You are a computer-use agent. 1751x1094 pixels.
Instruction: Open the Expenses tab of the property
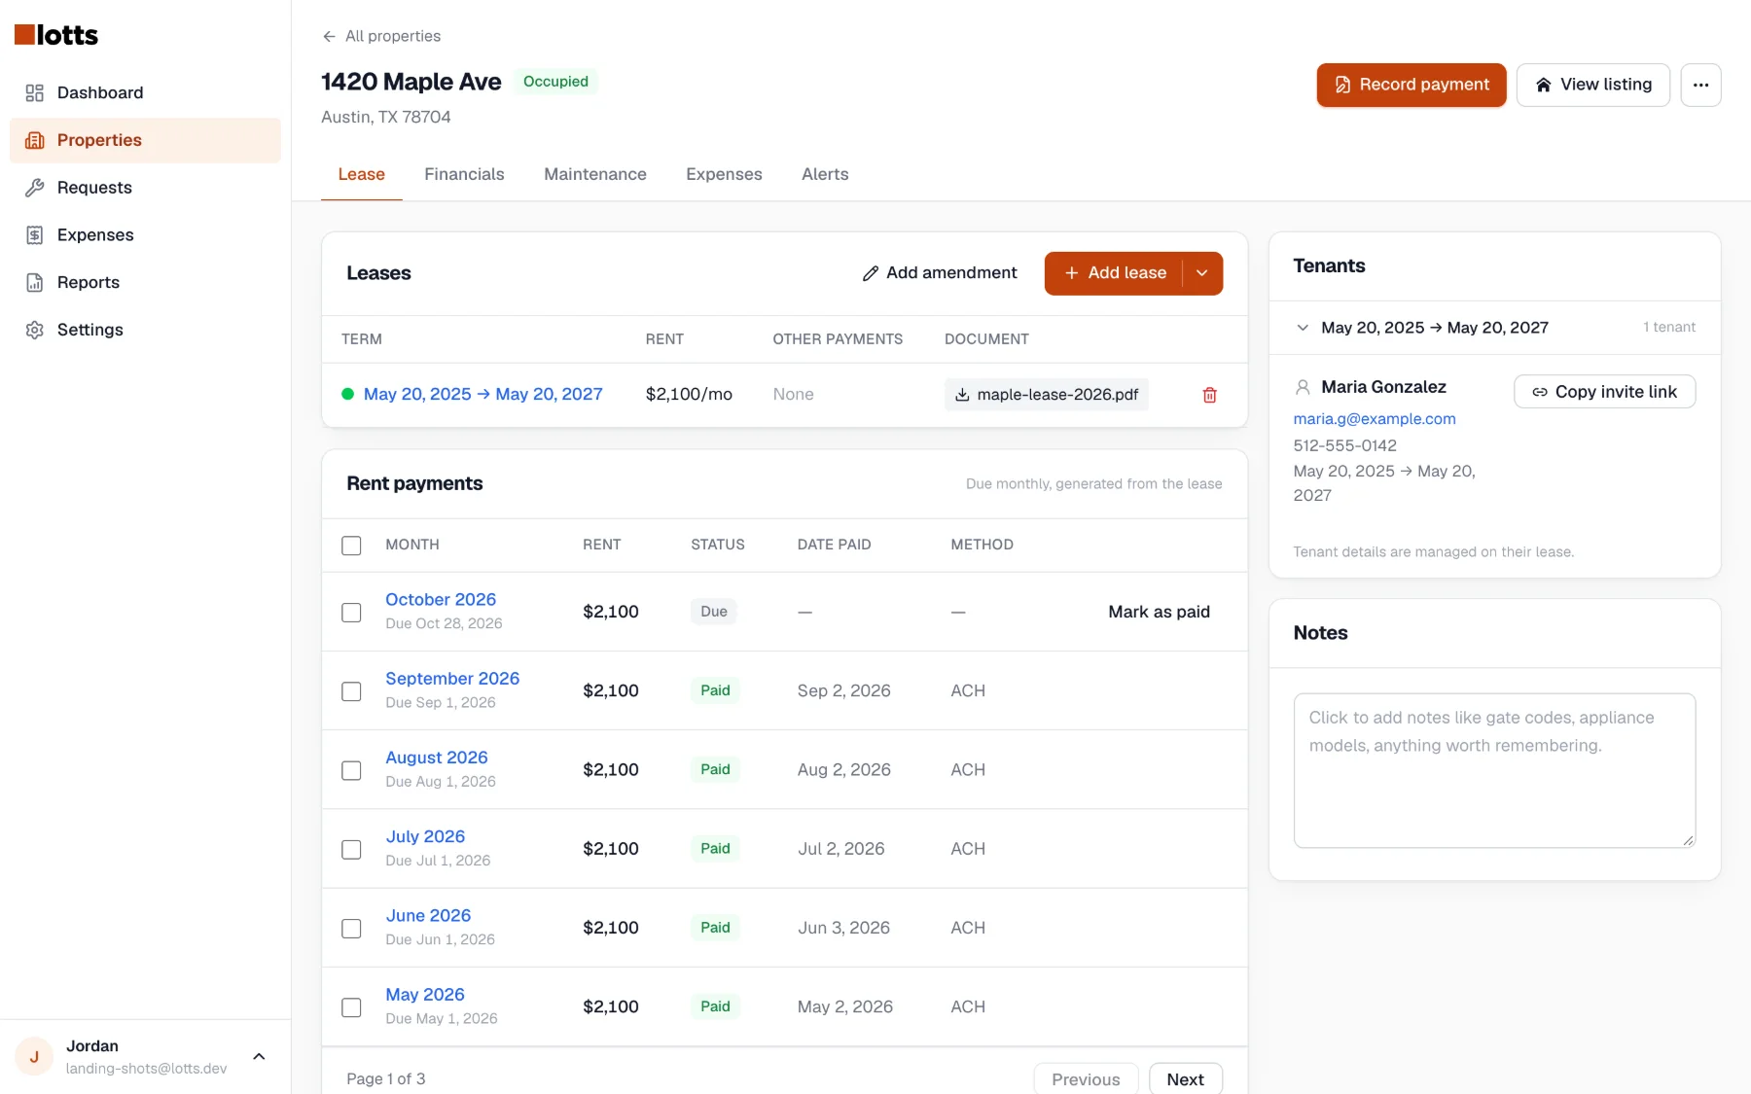tap(724, 174)
